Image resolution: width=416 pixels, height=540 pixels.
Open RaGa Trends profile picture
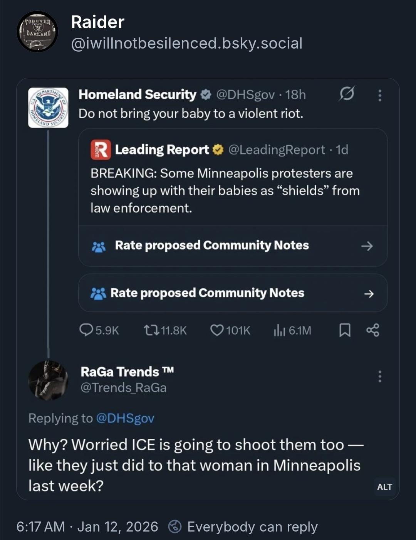click(48, 380)
